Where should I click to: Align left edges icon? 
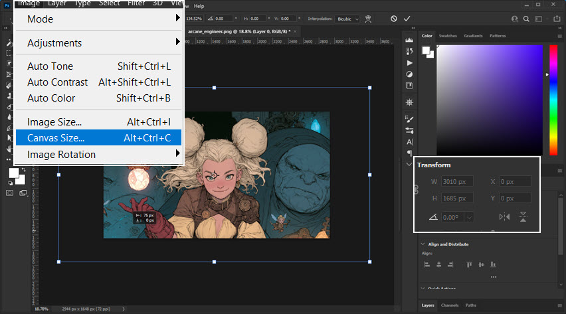(426, 265)
